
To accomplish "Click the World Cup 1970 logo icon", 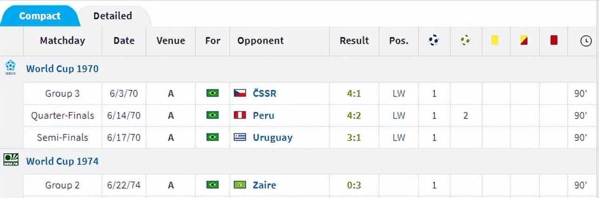I will click(x=11, y=67).
